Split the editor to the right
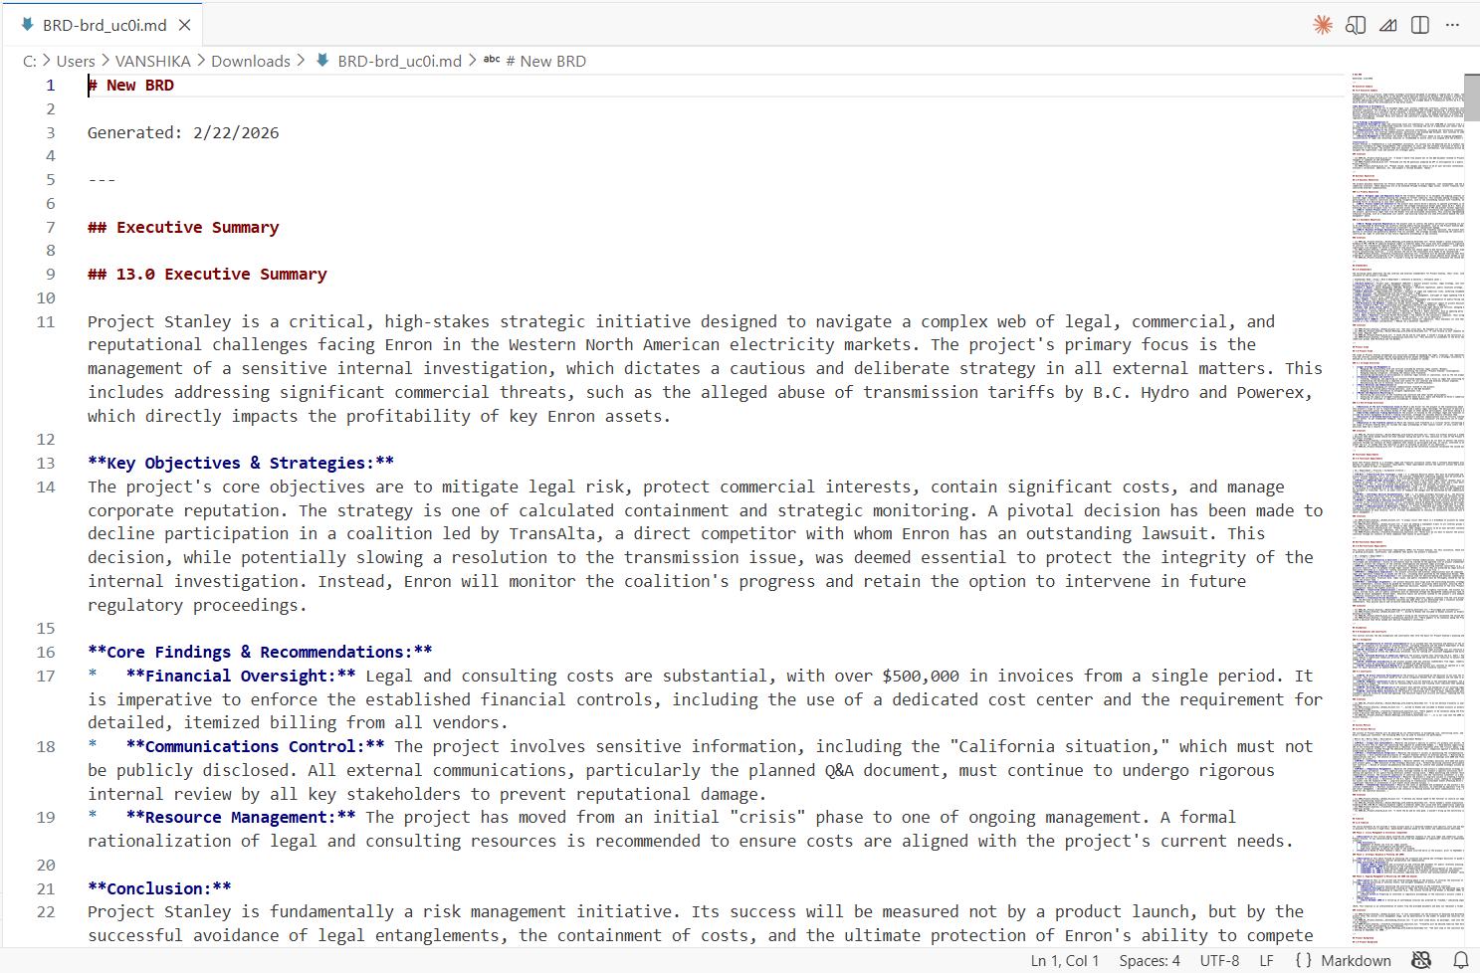The image size is (1480, 973). [1420, 25]
